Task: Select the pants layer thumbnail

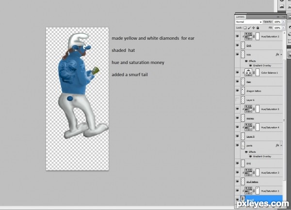Action: coord(243,145)
